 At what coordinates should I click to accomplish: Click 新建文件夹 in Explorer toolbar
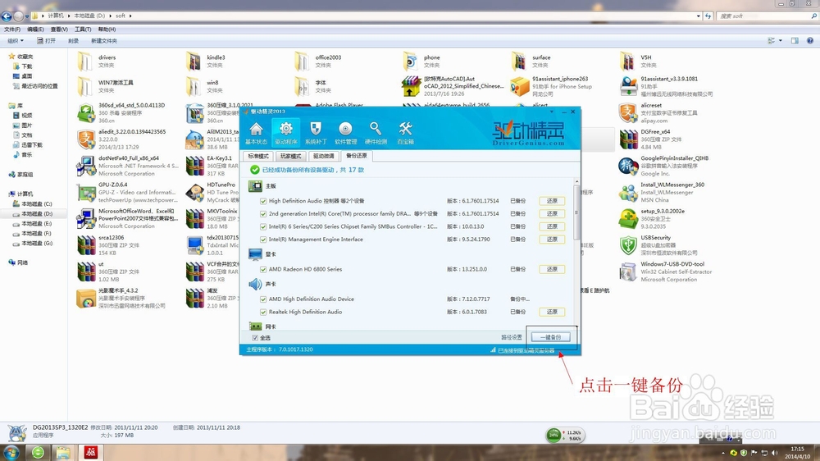(x=103, y=41)
